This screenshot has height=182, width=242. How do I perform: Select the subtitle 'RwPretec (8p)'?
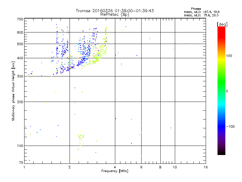click(x=115, y=15)
